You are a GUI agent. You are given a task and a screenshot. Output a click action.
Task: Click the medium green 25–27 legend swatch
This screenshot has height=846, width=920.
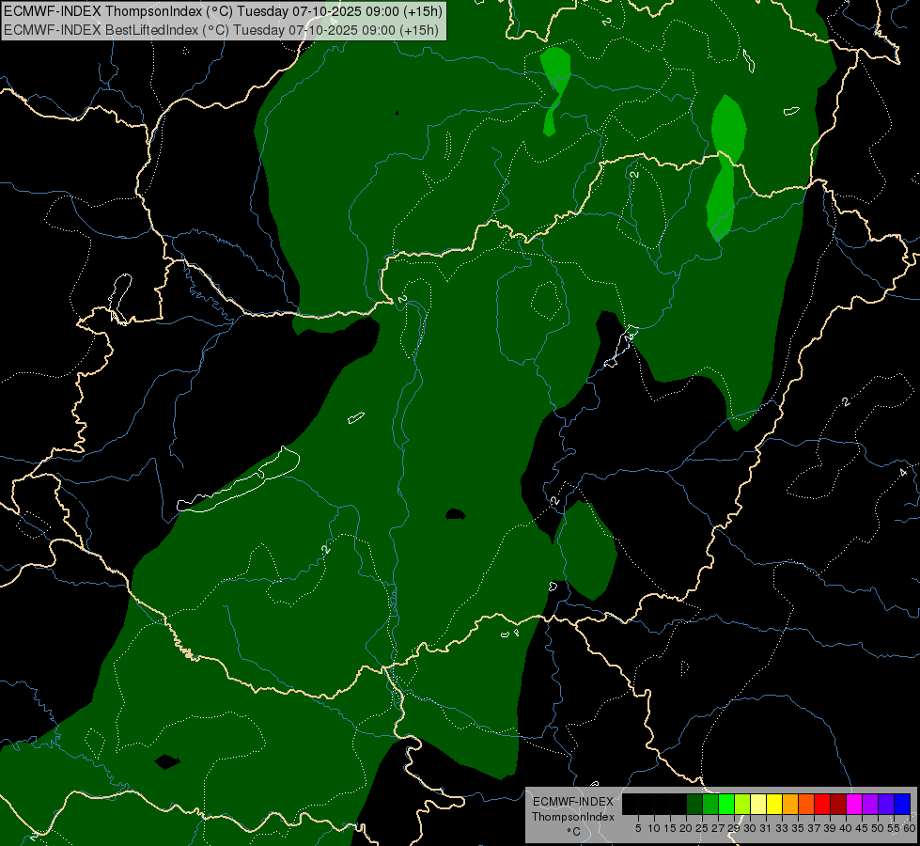[710, 804]
